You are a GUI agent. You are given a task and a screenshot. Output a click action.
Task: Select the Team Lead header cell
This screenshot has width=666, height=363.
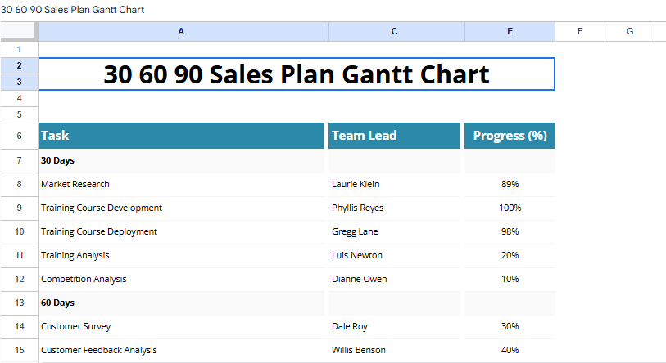(x=394, y=136)
